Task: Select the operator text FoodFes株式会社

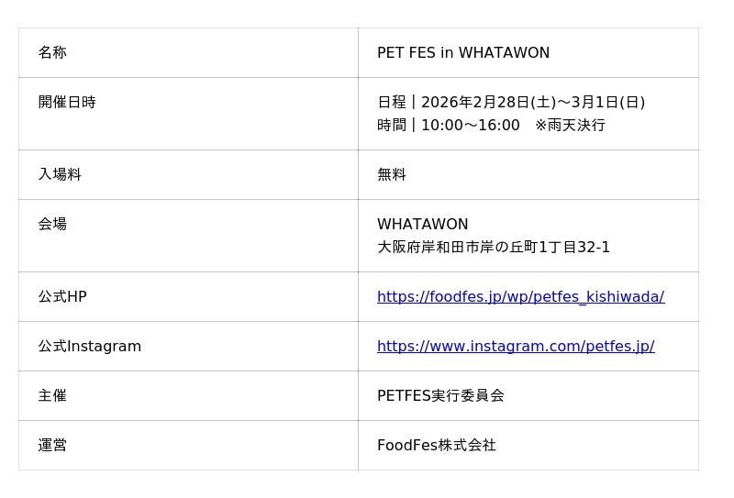Action: tap(437, 446)
